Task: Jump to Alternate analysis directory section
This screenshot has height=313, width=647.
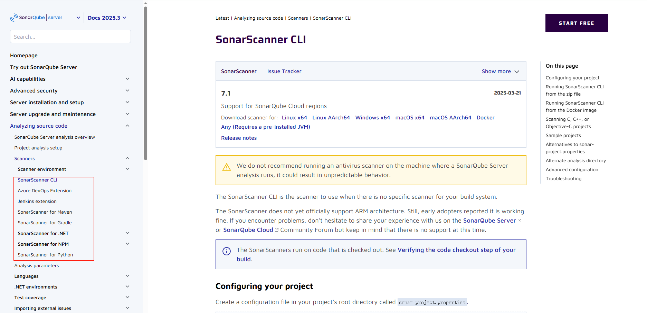Action: coord(576,161)
